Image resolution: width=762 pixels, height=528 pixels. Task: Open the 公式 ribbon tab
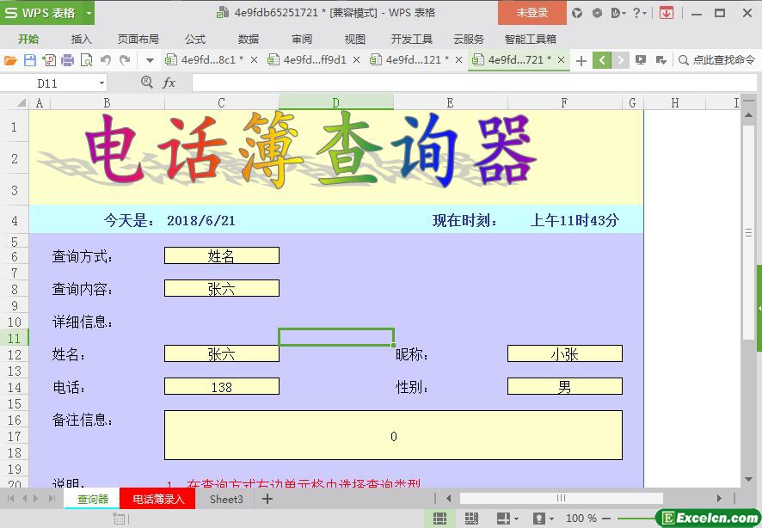pos(195,39)
